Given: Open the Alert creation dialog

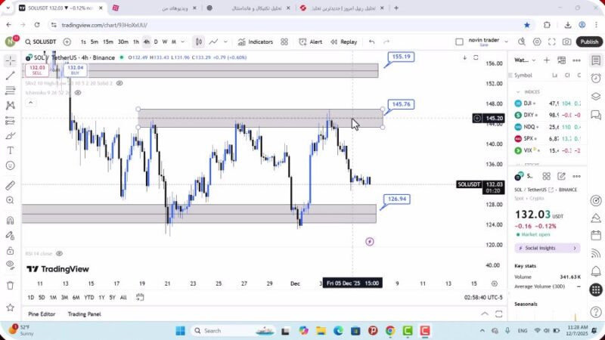Looking at the screenshot, I should coord(311,42).
